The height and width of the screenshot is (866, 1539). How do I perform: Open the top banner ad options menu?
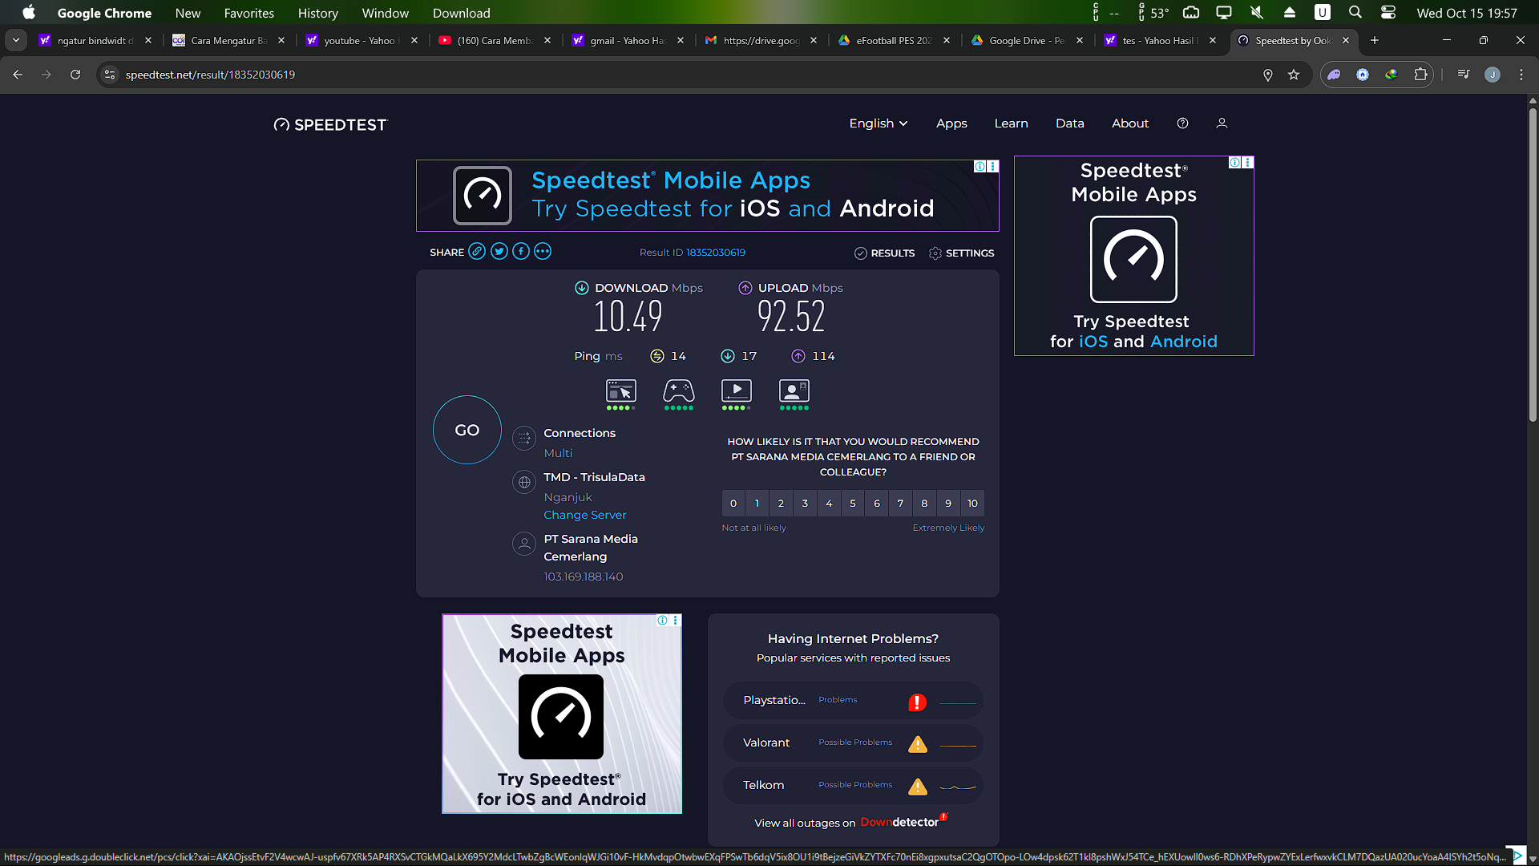point(993,166)
